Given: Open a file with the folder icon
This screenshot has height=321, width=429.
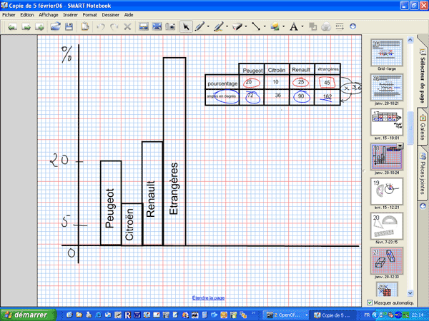Looking at the screenshot, I should [x=55, y=26].
